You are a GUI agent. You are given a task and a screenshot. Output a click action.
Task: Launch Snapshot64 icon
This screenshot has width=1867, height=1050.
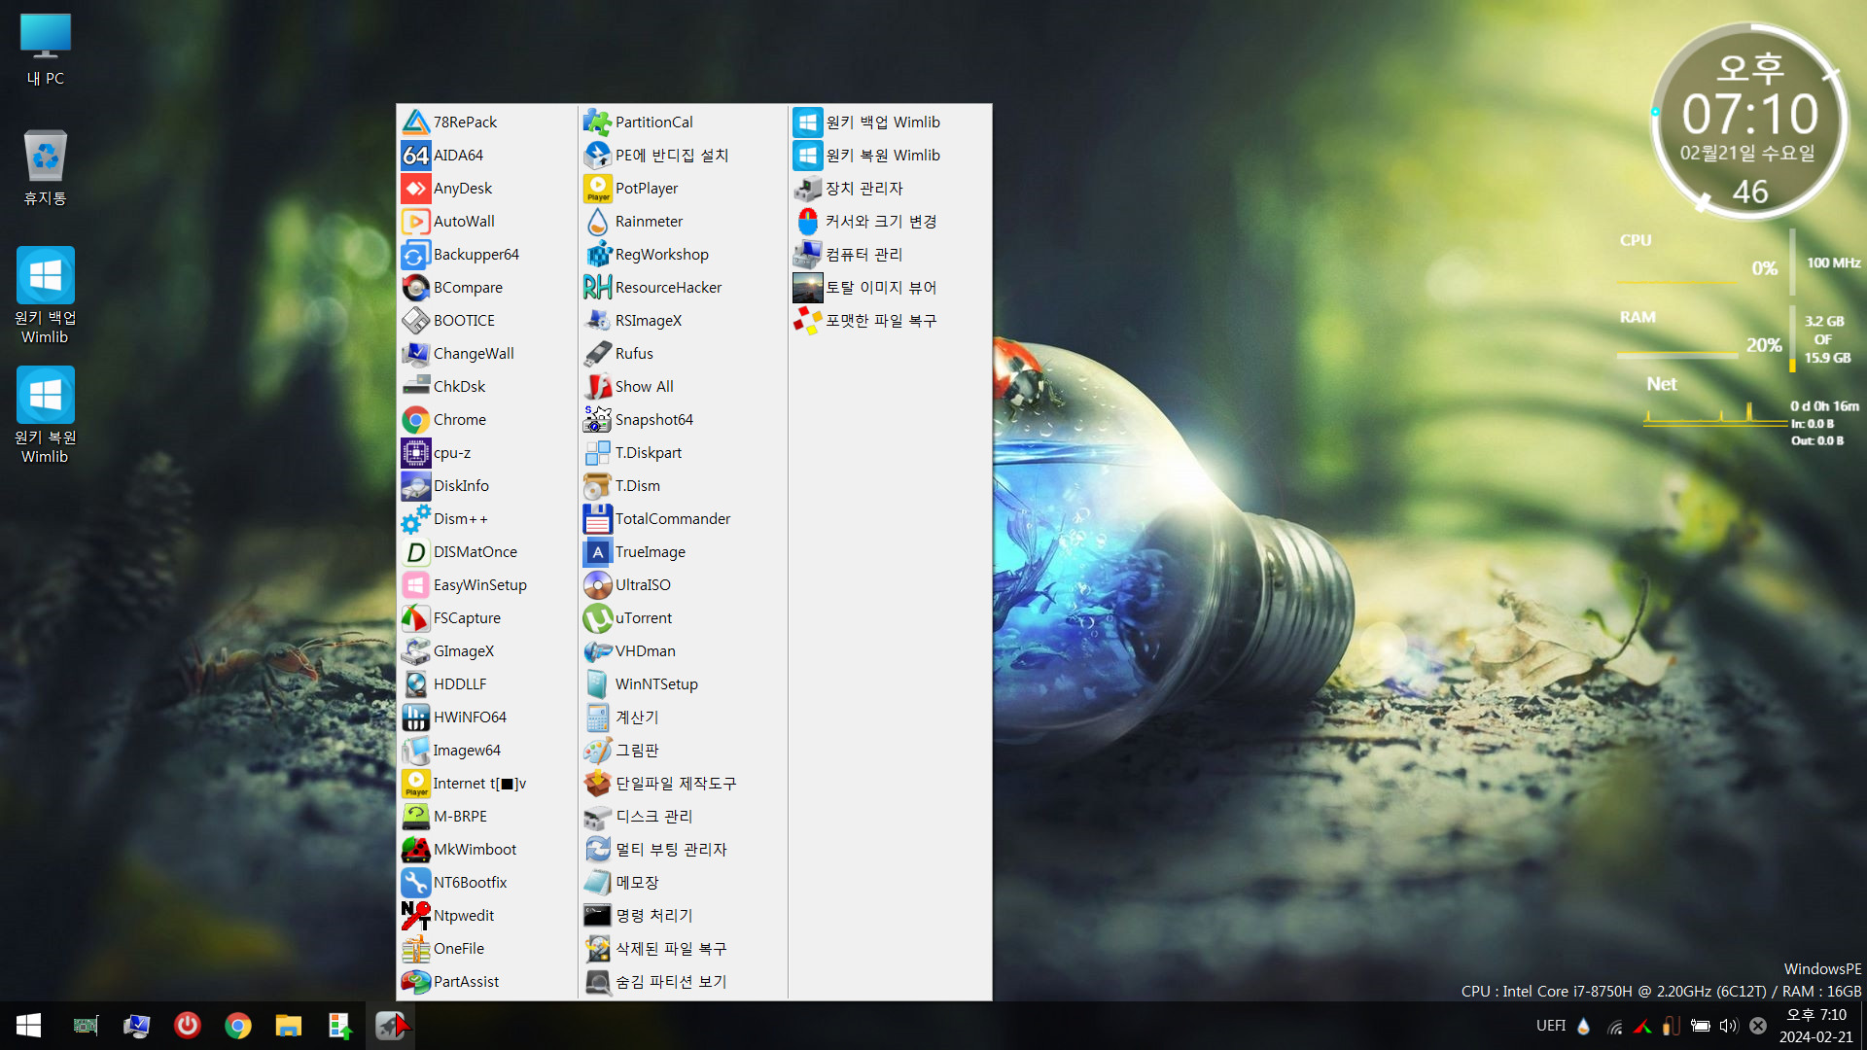(x=597, y=420)
